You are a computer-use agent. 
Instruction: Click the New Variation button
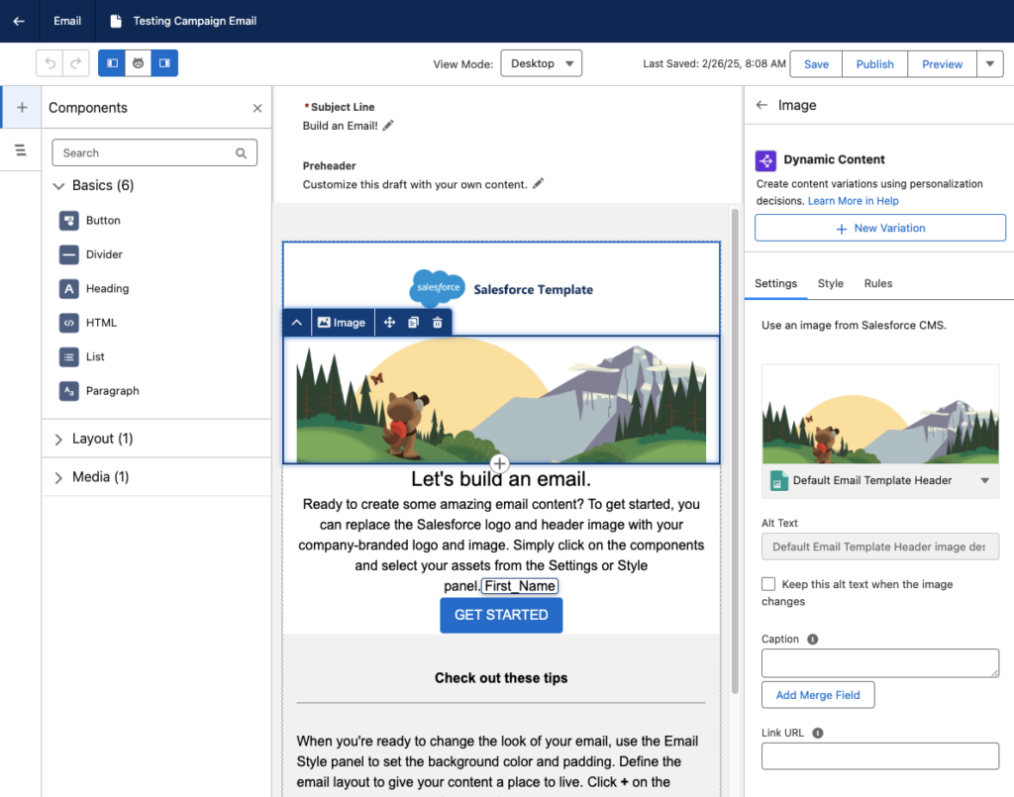(x=879, y=228)
